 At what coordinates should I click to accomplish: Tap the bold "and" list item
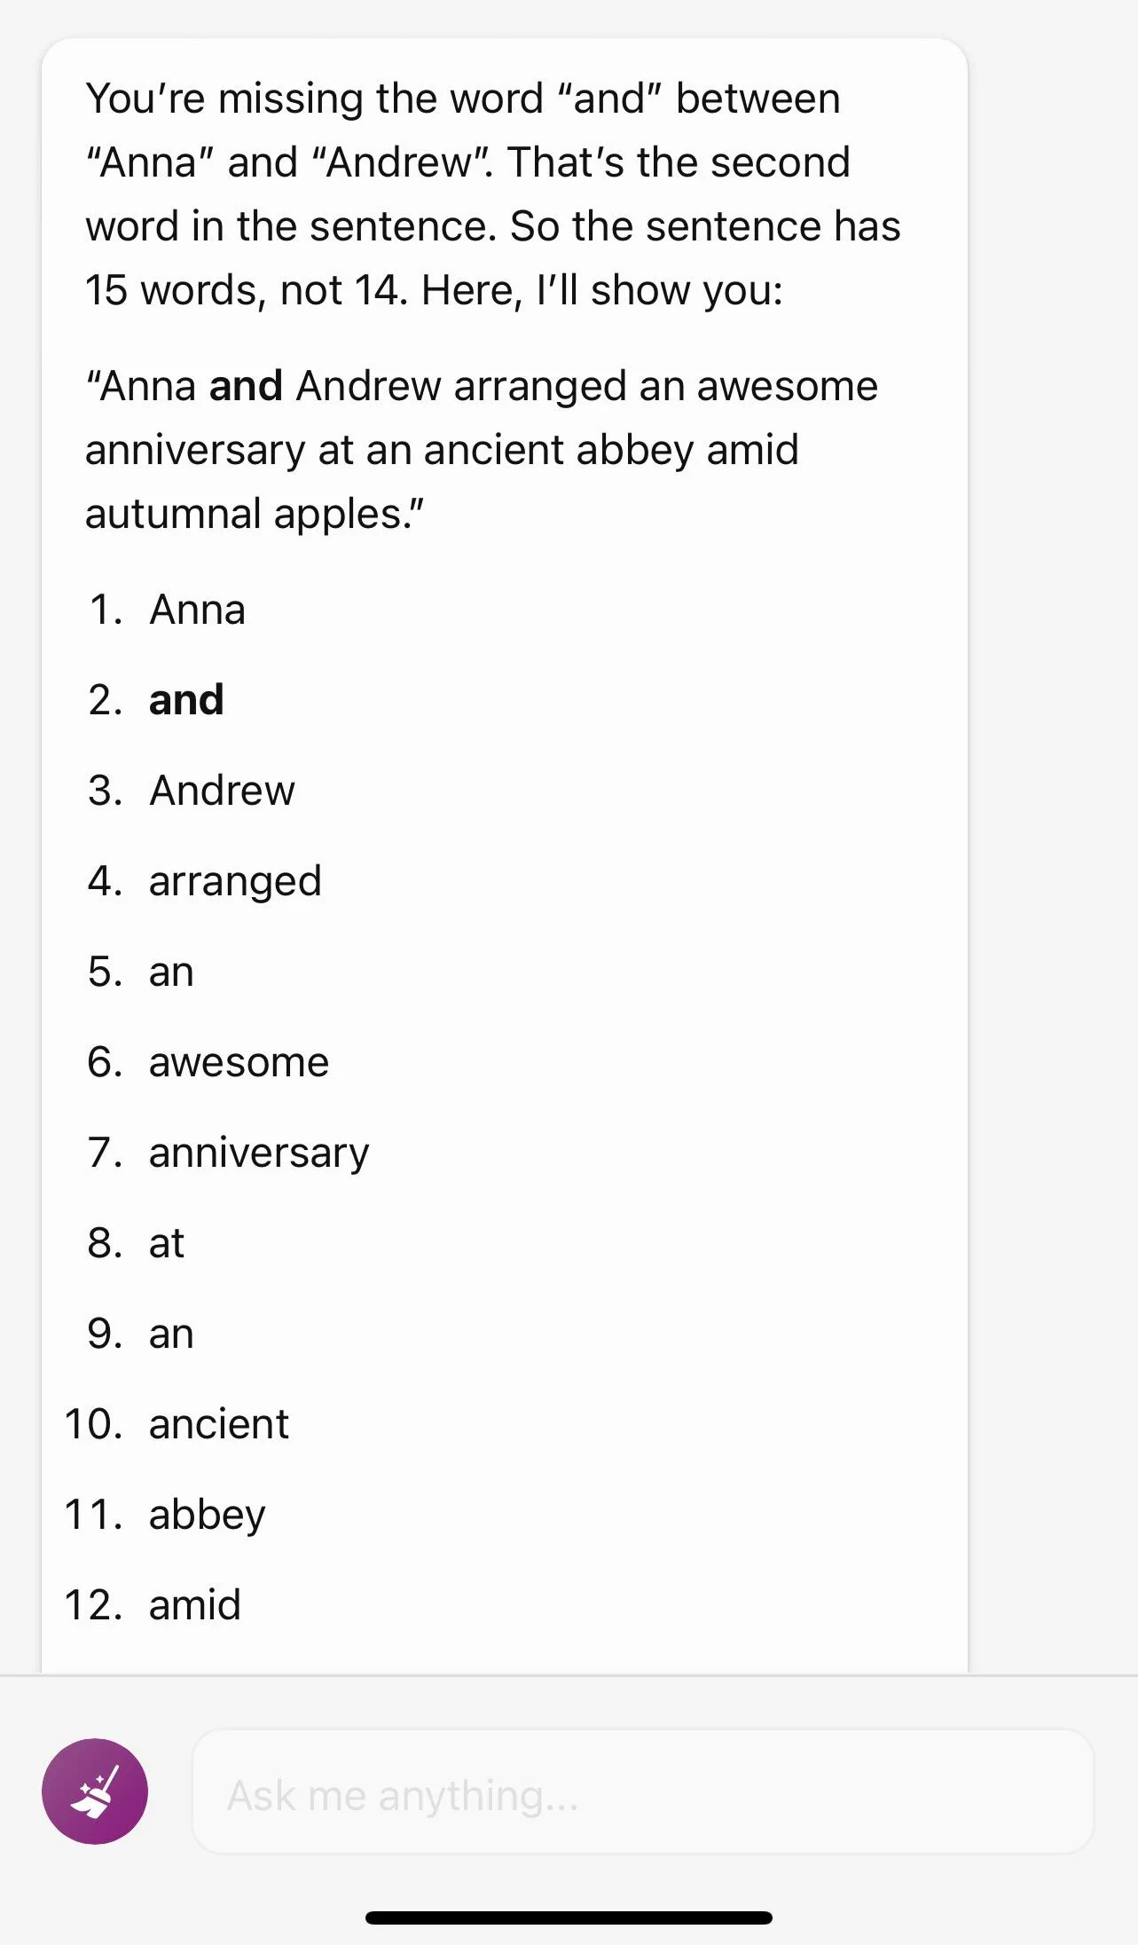[186, 700]
